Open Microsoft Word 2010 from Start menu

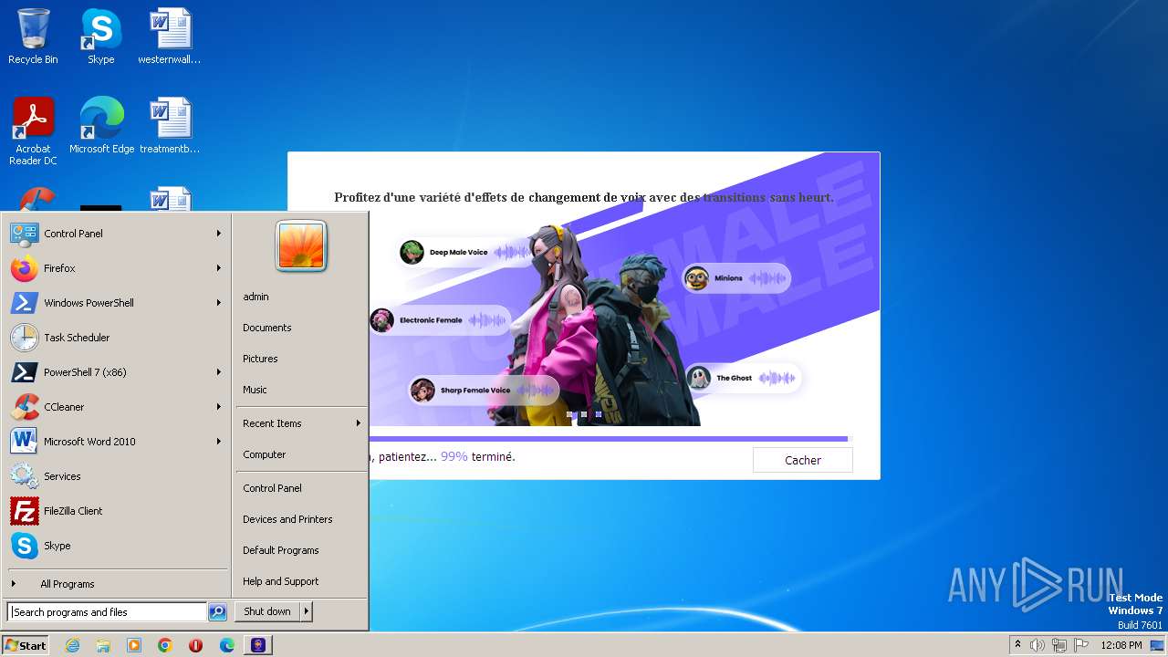click(116, 442)
